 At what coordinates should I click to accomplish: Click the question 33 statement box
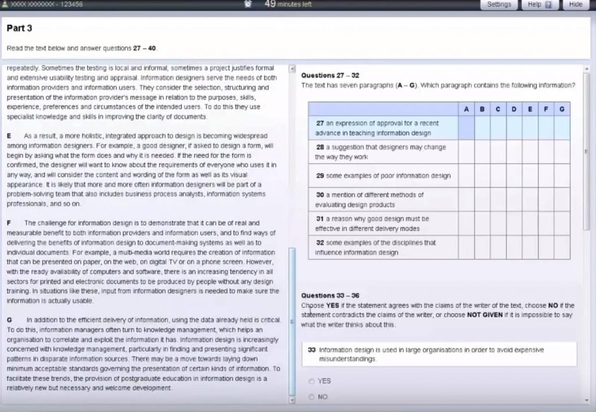pyautogui.click(x=439, y=354)
